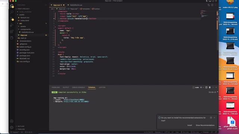Open .gitignore in the file tree
This screenshot has height=134, width=239.
coord(23,44)
